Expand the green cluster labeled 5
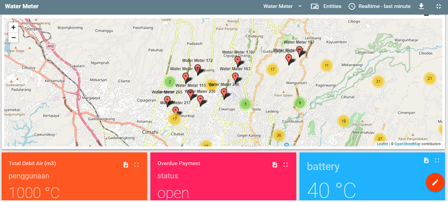 tap(246, 104)
